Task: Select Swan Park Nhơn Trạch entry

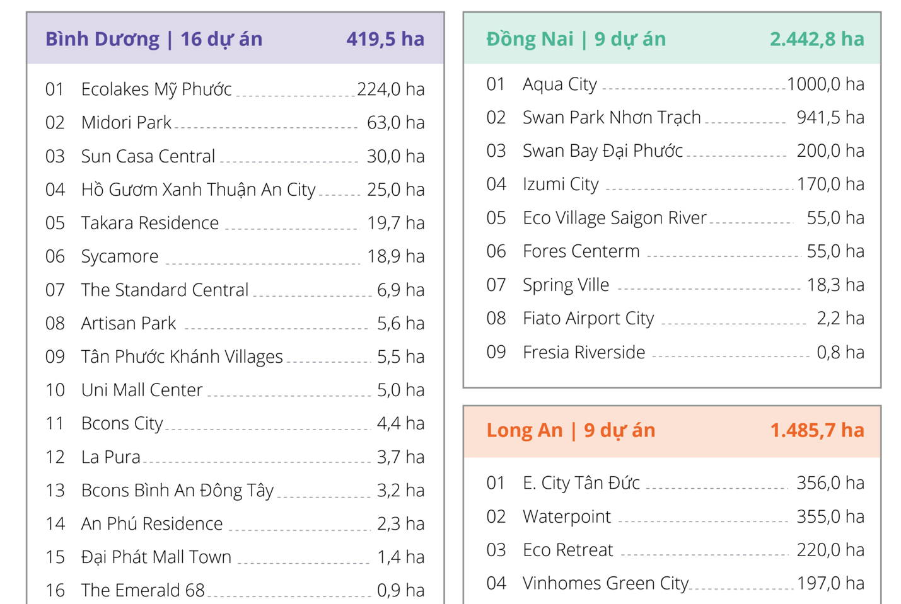Action: click(x=612, y=118)
